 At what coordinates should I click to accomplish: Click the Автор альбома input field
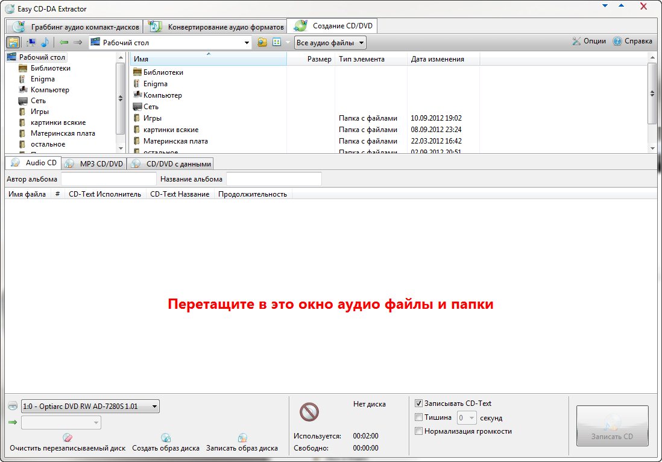(109, 179)
